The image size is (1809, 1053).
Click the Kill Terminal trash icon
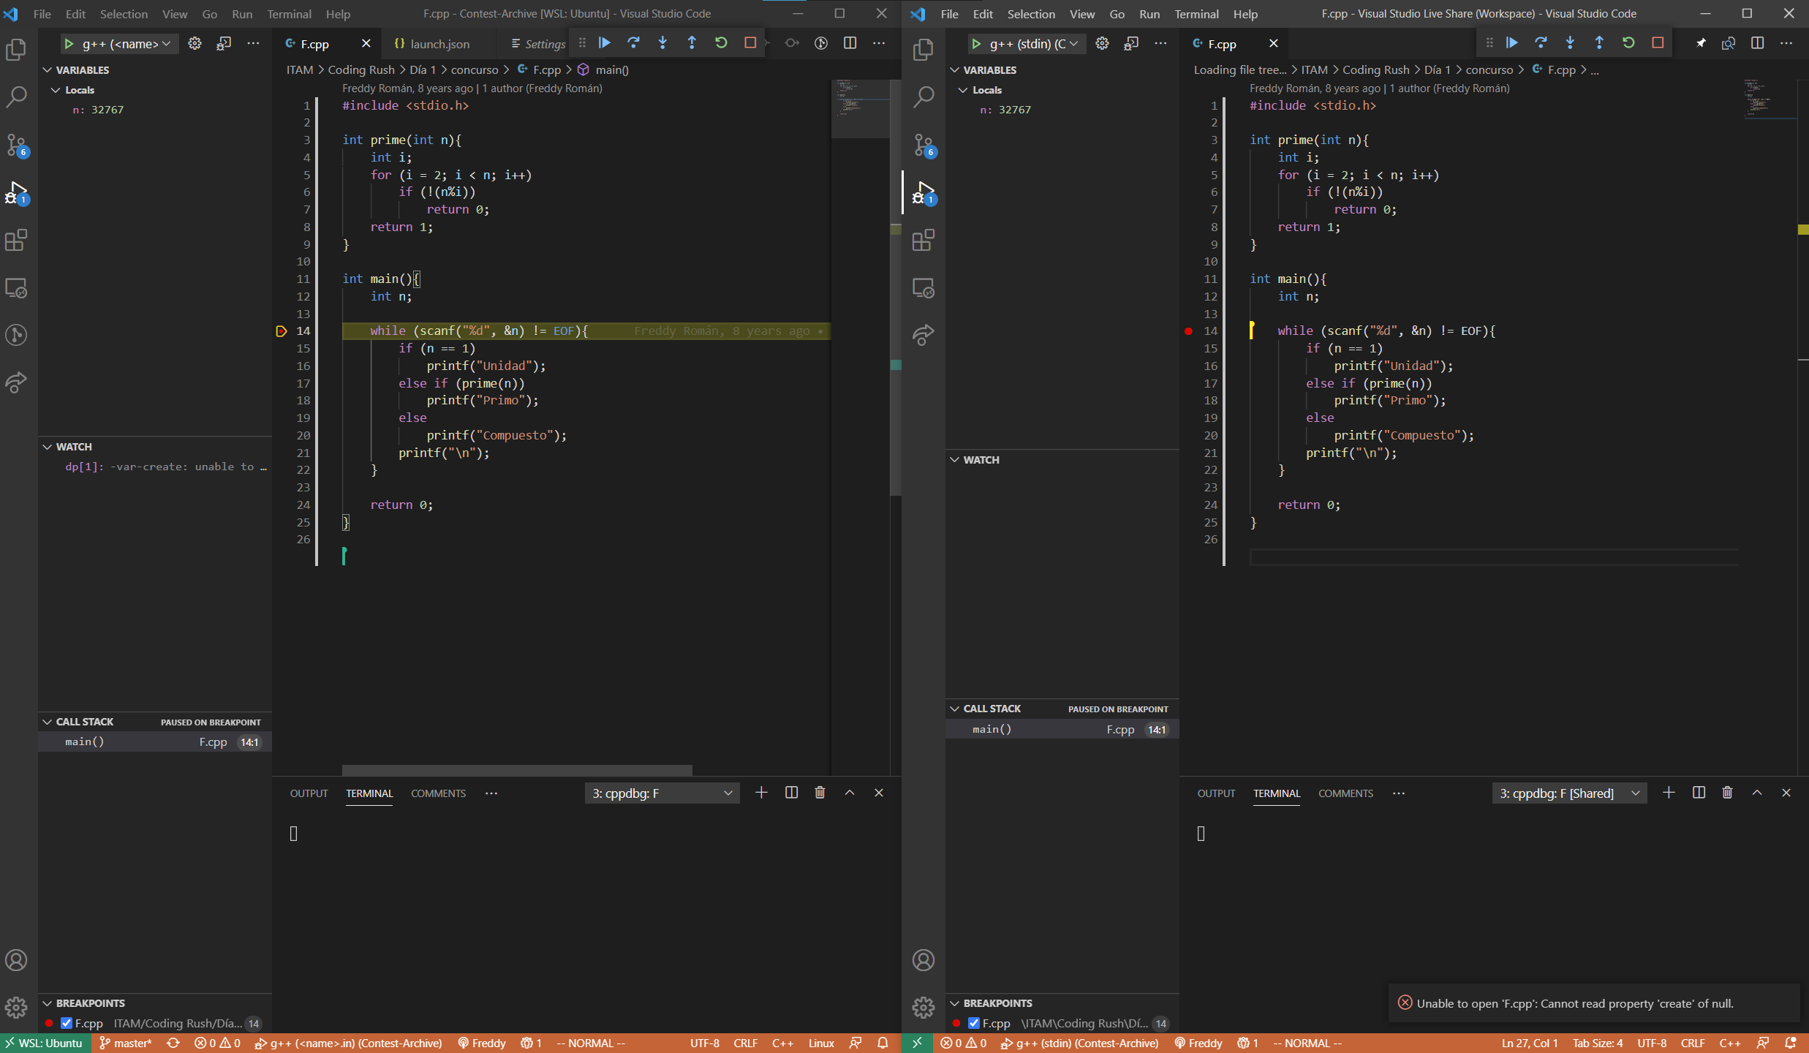pyautogui.click(x=819, y=792)
